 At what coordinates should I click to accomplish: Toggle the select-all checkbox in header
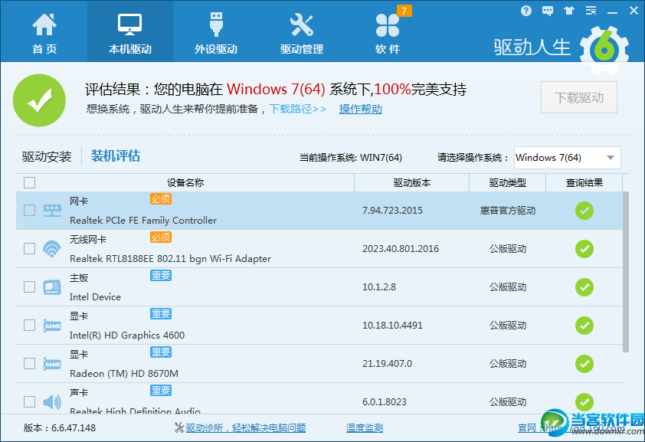[29, 182]
